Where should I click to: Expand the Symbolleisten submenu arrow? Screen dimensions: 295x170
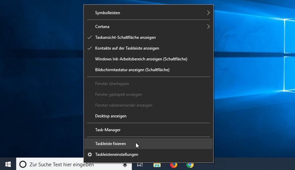point(208,13)
